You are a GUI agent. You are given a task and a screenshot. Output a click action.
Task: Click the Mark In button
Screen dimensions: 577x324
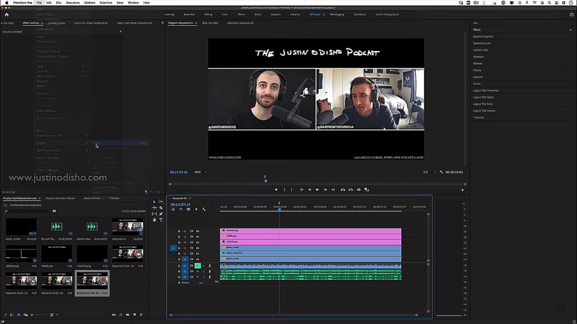click(x=285, y=190)
